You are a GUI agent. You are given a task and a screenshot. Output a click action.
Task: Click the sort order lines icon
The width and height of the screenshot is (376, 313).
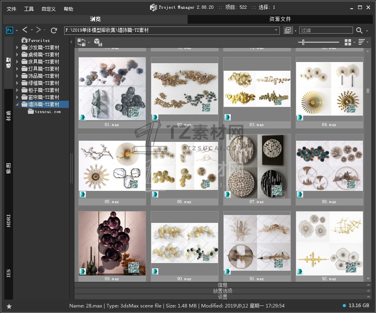pyautogui.click(x=361, y=42)
